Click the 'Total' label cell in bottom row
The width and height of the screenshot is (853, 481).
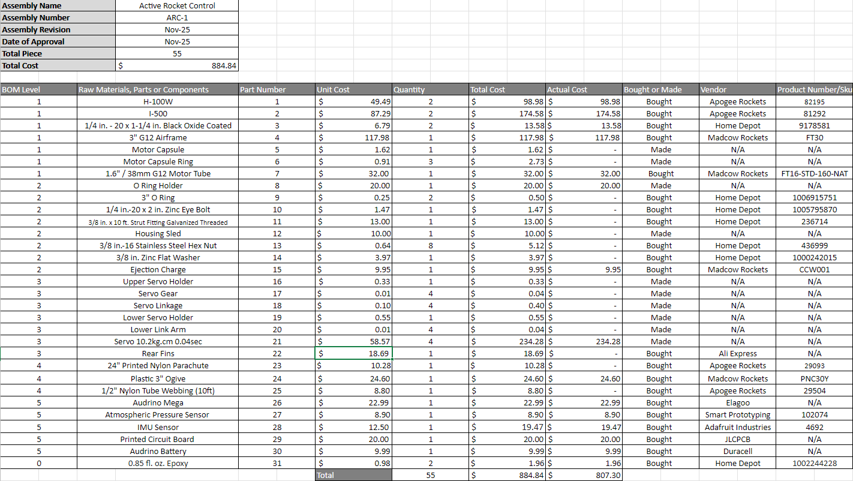tap(353, 475)
